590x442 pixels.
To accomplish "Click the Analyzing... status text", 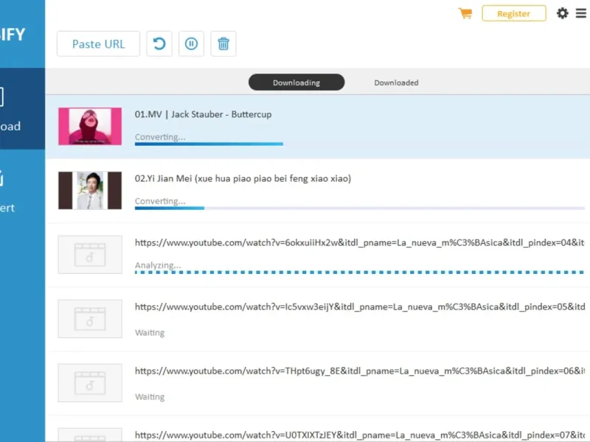I will [158, 265].
